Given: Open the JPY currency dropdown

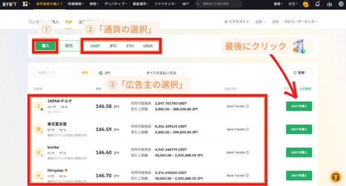Looking at the screenshot, I should pyautogui.click(x=118, y=73).
